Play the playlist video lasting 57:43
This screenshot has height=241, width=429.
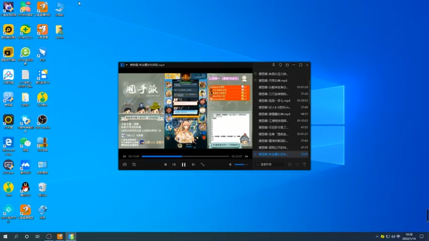click(282, 141)
